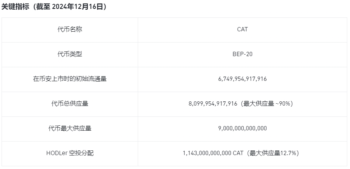350x169 pixels.
Task: Select the total supply number 8,099,954,917,916
Action: (213, 104)
